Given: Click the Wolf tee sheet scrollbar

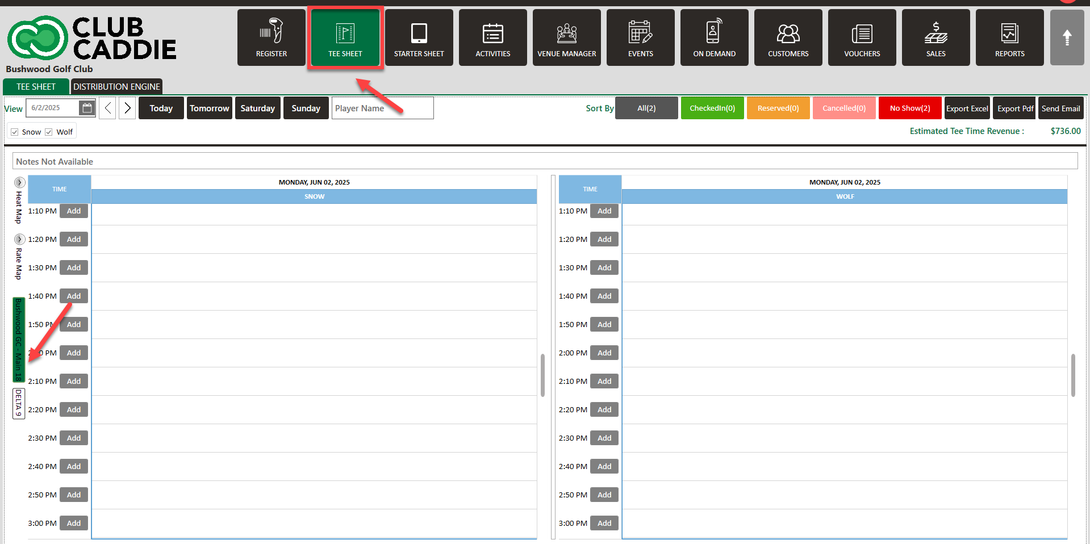Looking at the screenshot, I should [x=1073, y=375].
